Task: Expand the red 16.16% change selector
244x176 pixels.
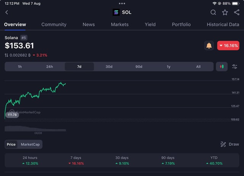Action: (x=228, y=45)
